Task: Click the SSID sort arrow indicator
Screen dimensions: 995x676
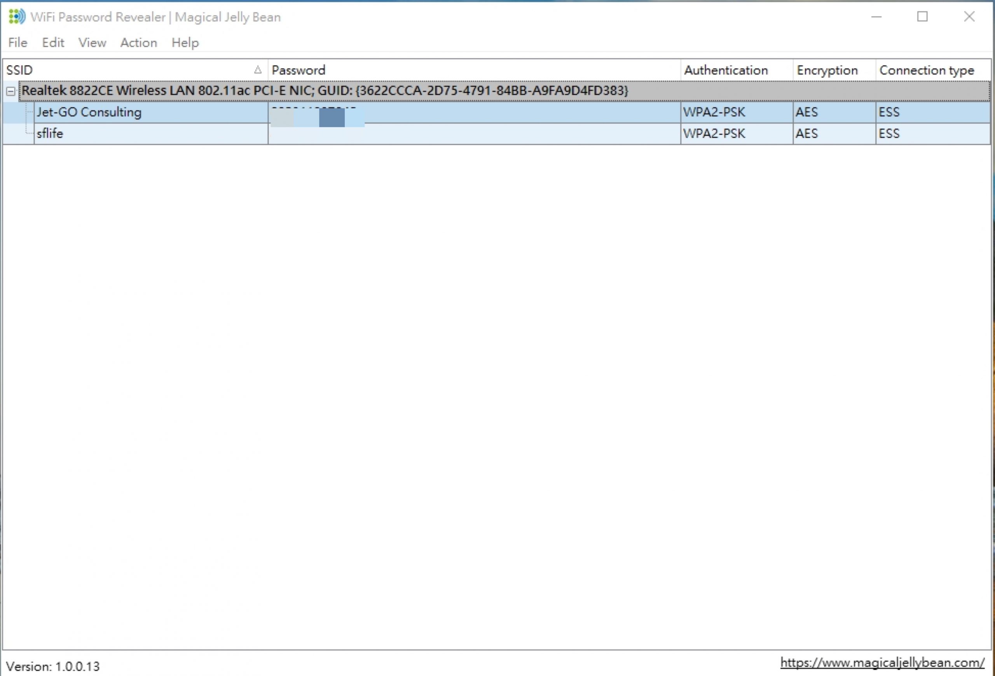Action: [x=257, y=70]
